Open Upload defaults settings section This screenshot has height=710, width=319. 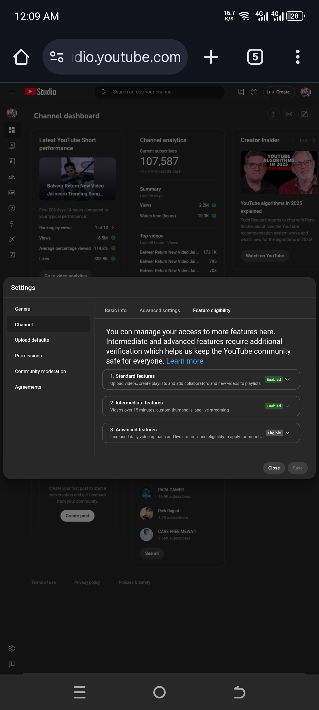(x=48, y=340)
